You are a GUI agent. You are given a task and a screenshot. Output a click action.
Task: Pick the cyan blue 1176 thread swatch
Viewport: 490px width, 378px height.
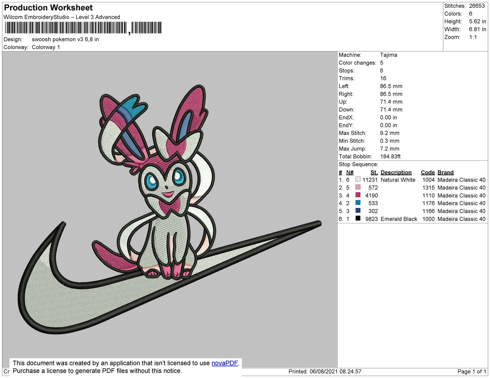tap(358, 203)
